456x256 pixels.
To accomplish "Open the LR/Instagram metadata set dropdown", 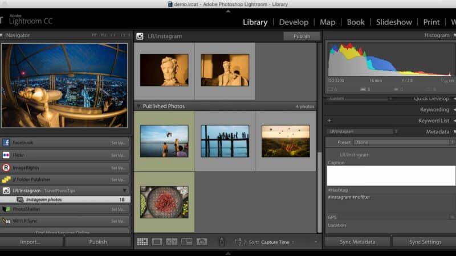I will click(x=363, y=131).
